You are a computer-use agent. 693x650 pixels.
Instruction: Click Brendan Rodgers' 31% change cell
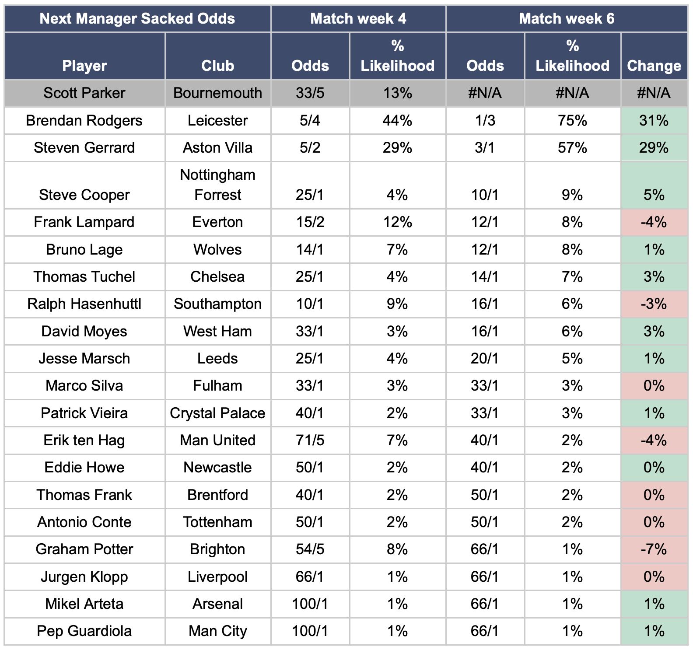[654, 121]
